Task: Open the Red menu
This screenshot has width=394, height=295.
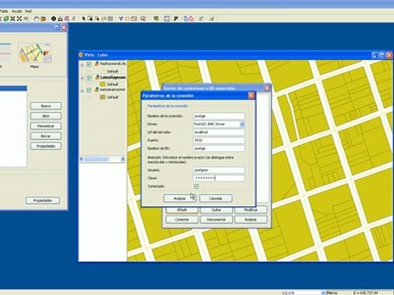Action: tap(28, 11)
